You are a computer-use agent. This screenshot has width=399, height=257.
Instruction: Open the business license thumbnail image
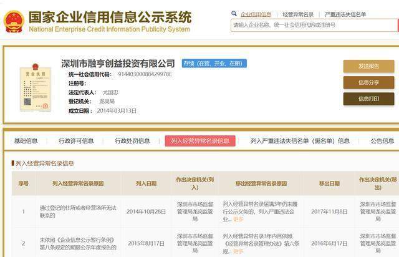point(36,87)
